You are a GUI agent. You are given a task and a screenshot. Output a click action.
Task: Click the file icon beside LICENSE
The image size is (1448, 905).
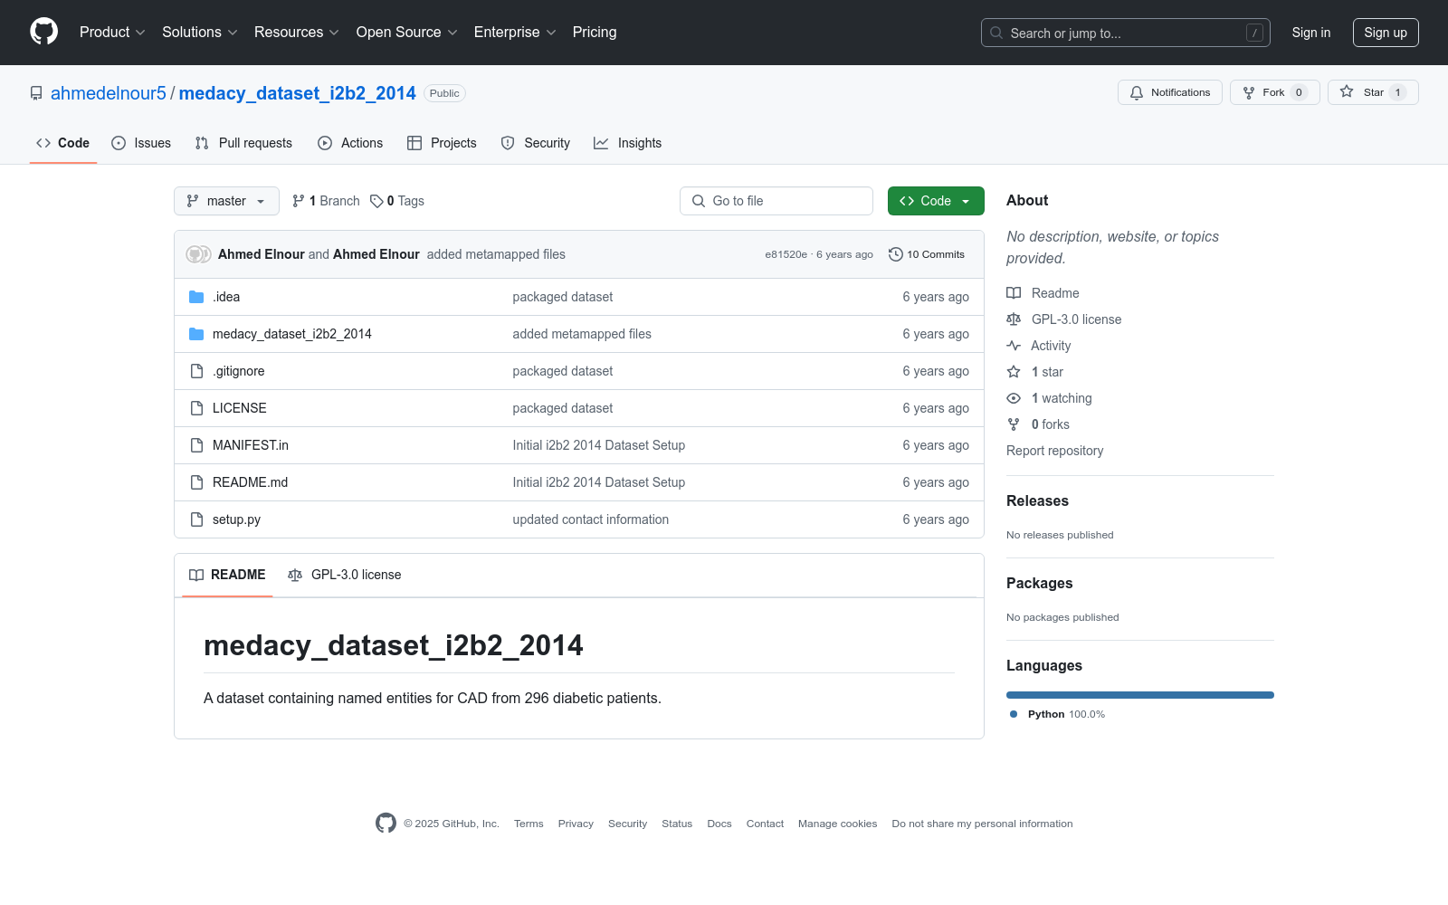[196, 408]
